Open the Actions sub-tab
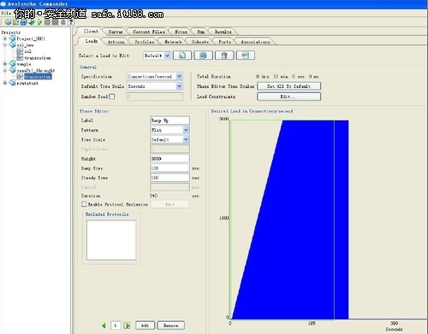Screen dimensions: 428x334 tap(116, 42)
